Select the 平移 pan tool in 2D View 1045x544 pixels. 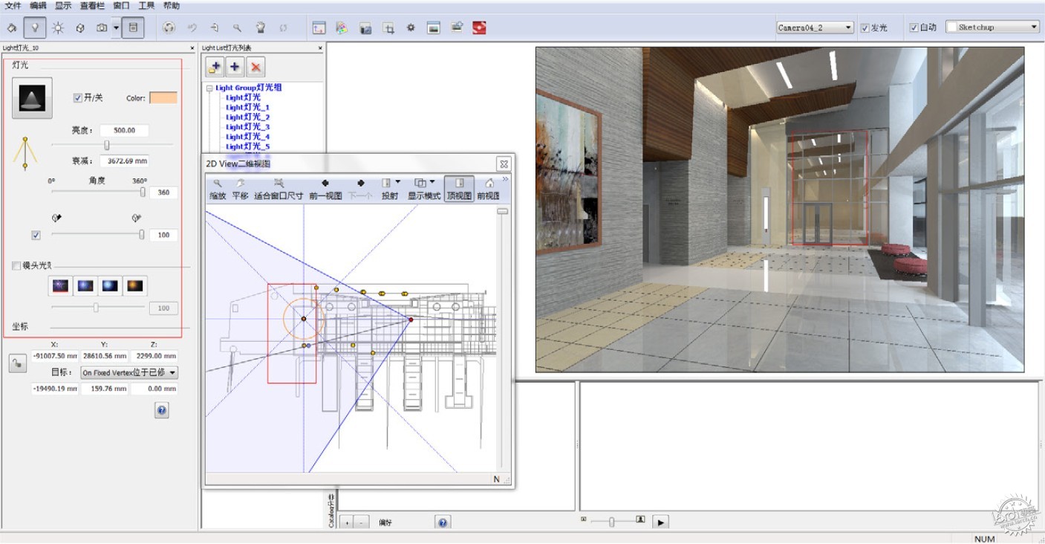(x=240, y=190)
